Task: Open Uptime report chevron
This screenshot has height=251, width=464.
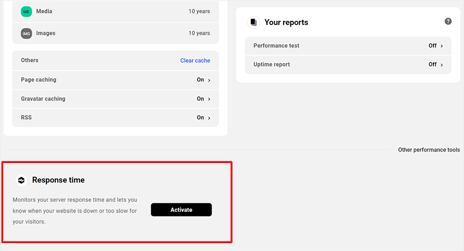Action: tap(442, 65)
